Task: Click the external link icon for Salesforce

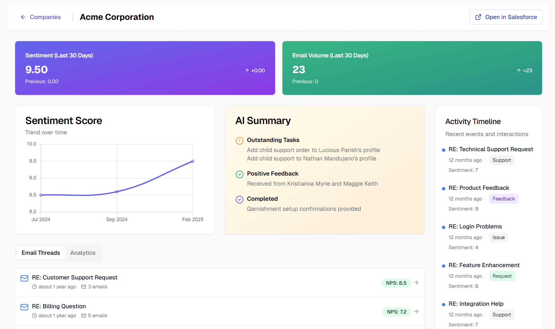Action: (x=478, y=17)
